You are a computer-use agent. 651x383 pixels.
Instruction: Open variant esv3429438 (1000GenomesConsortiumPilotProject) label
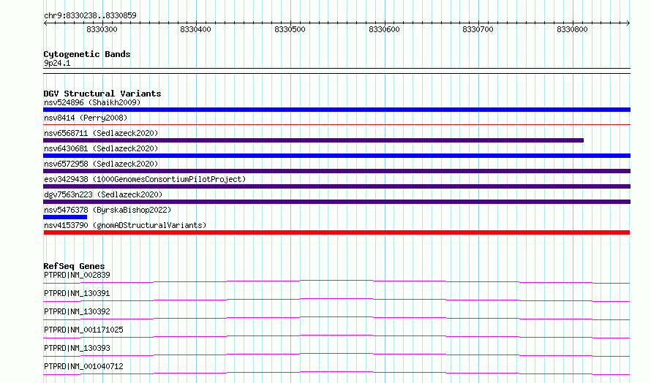click(x=145, y=179)
